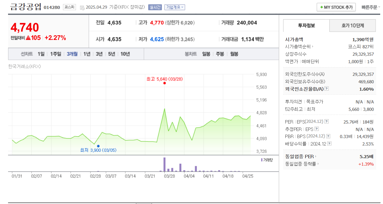Click 동일업종 PER value 5.25배
The width and height of the screenshot is (383, 204).
367,156
